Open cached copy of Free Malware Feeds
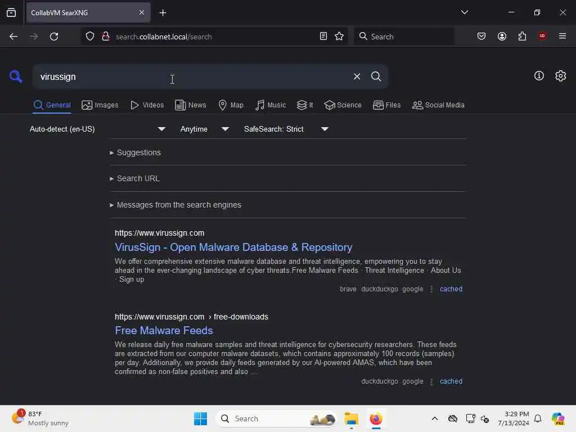This screenshot has height=432, width=576. pos(451,381)
